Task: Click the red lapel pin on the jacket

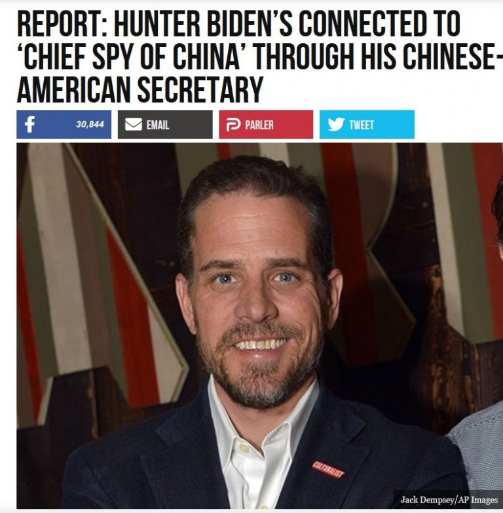Action: (x=327, y=469)
